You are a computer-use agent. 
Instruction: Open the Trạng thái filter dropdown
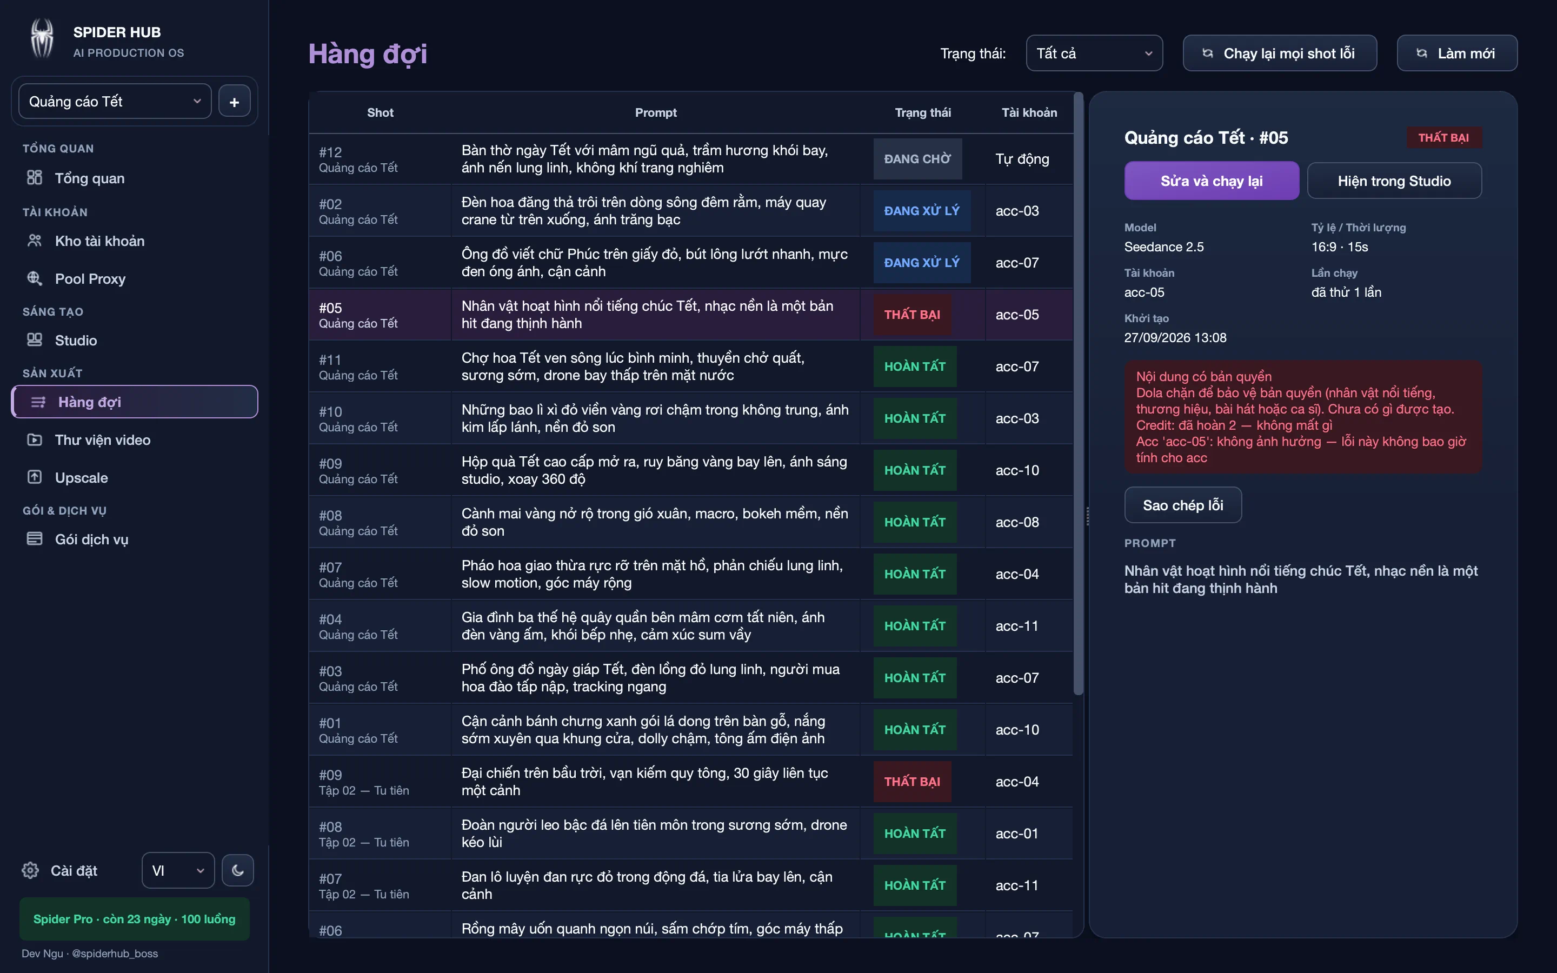(1094, 54)
